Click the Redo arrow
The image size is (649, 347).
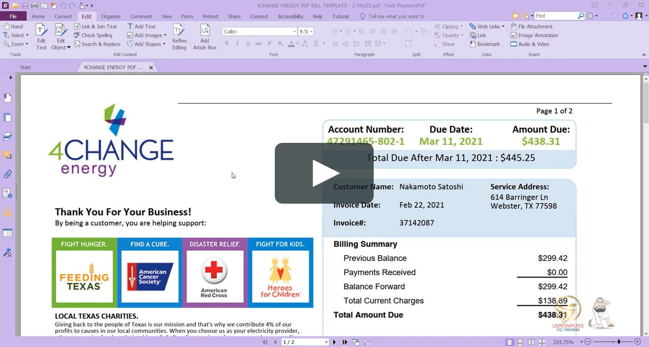(x=71, y=6)
